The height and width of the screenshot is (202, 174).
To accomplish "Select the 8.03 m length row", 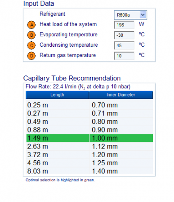I will 89,171.
